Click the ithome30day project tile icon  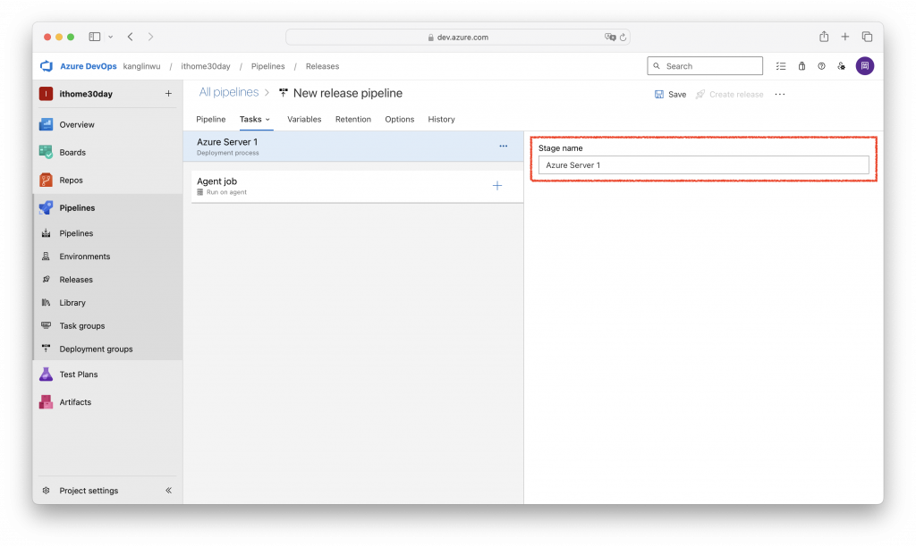[46, 94]
